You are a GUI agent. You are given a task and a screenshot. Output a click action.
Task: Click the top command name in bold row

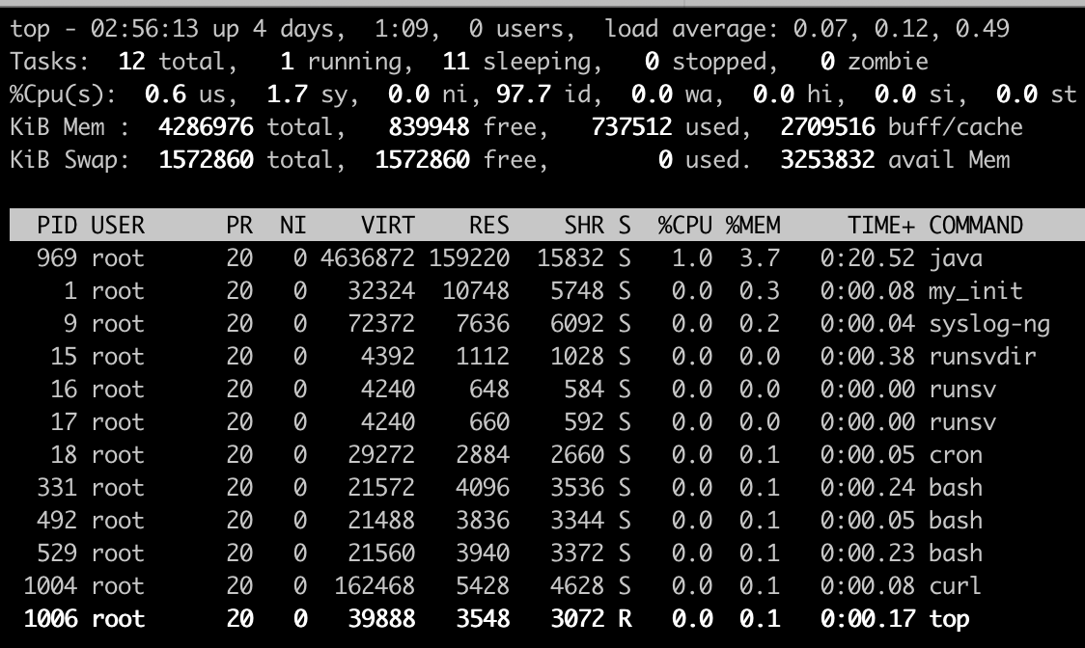[949, 619]
